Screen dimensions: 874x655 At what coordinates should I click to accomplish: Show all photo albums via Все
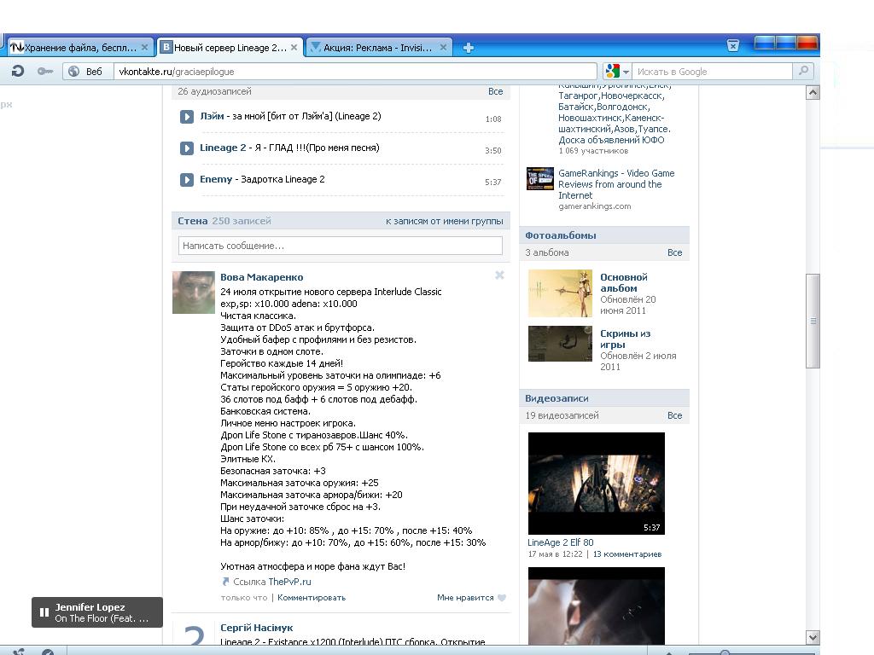point(674,252)
